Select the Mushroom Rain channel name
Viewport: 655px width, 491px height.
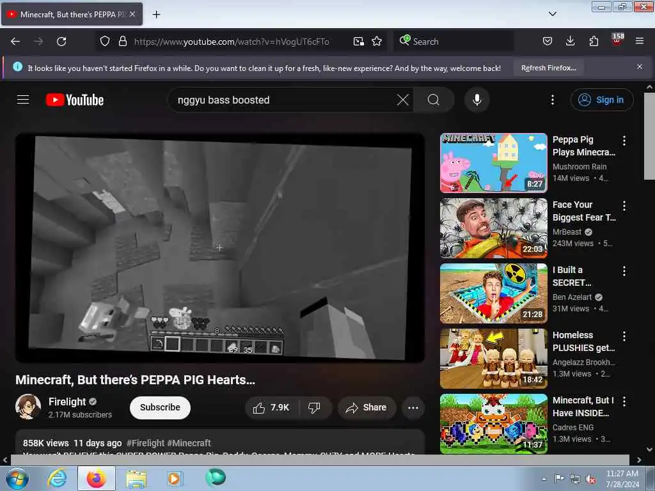point(580,167)
